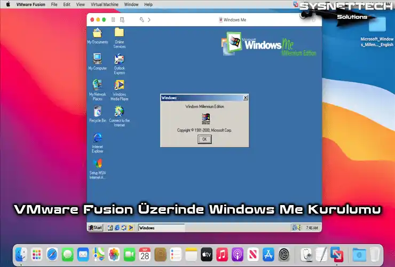
Task: Click Show Desktop quick launch icon
Action: coord(110,228)
